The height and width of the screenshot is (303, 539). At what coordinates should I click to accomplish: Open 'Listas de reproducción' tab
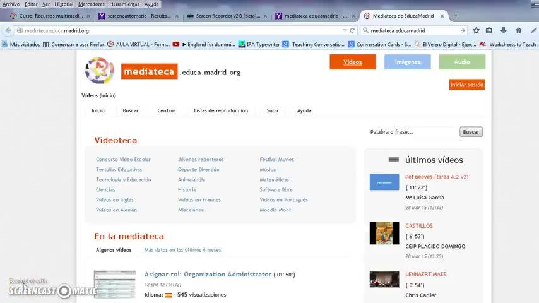pyautogui.click(x=221, y=110)
